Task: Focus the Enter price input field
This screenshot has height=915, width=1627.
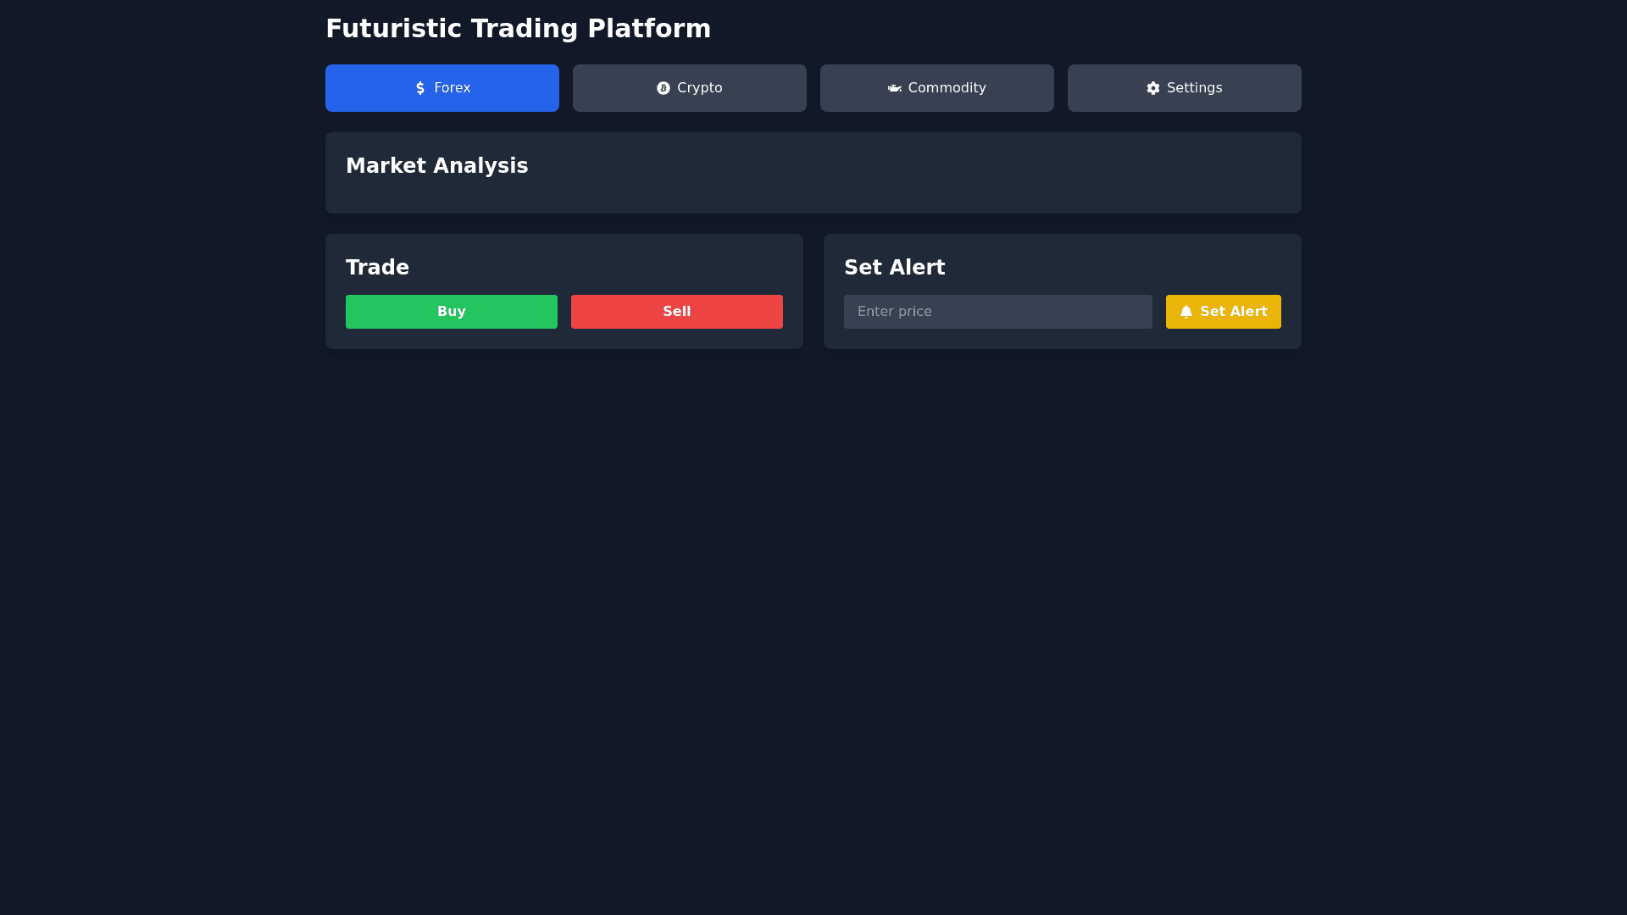Action: pos(997,312)
